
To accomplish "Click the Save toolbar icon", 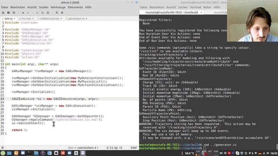I will click(x=14, y=13).
